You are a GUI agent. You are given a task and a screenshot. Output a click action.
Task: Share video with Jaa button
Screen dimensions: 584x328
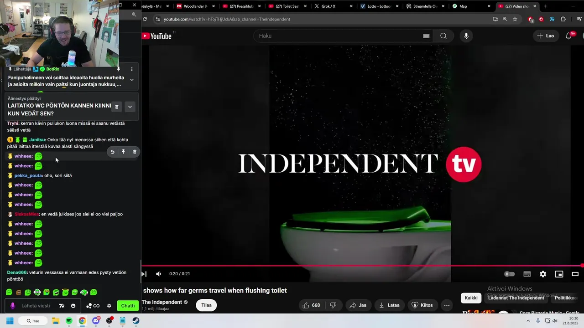click(358, 305)
